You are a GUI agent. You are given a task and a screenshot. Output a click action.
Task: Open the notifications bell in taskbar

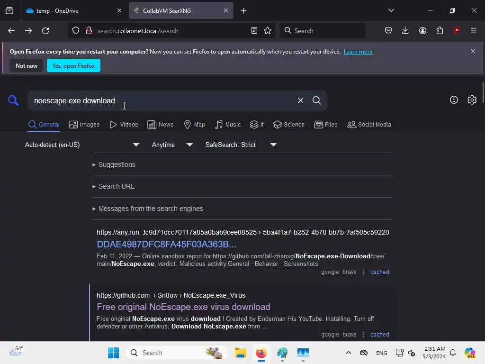pos(453,353)
